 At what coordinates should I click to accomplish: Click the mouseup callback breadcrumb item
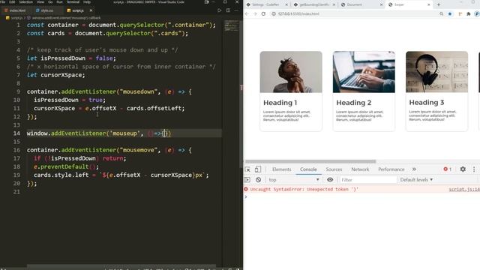[66, 18]
